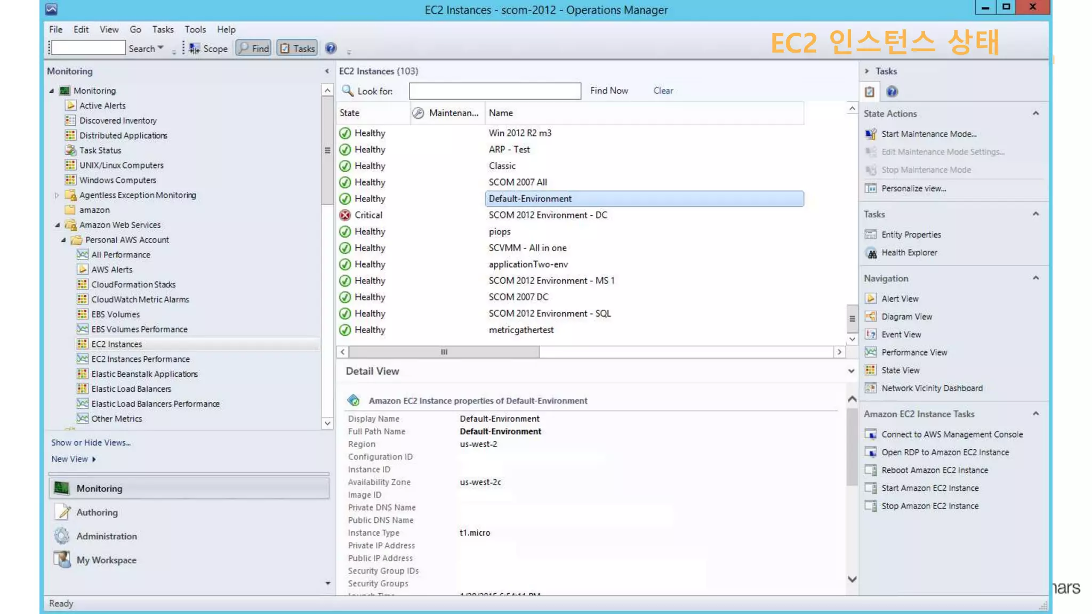Open the File menu
This screenshot has height=614, width=1092.
[55, 29]
